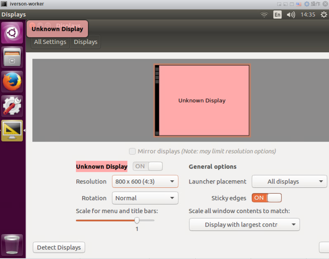This screenshot has height=259, width=329.
Task: Click the Detect Displays button
Action: (x=59, y=248)
